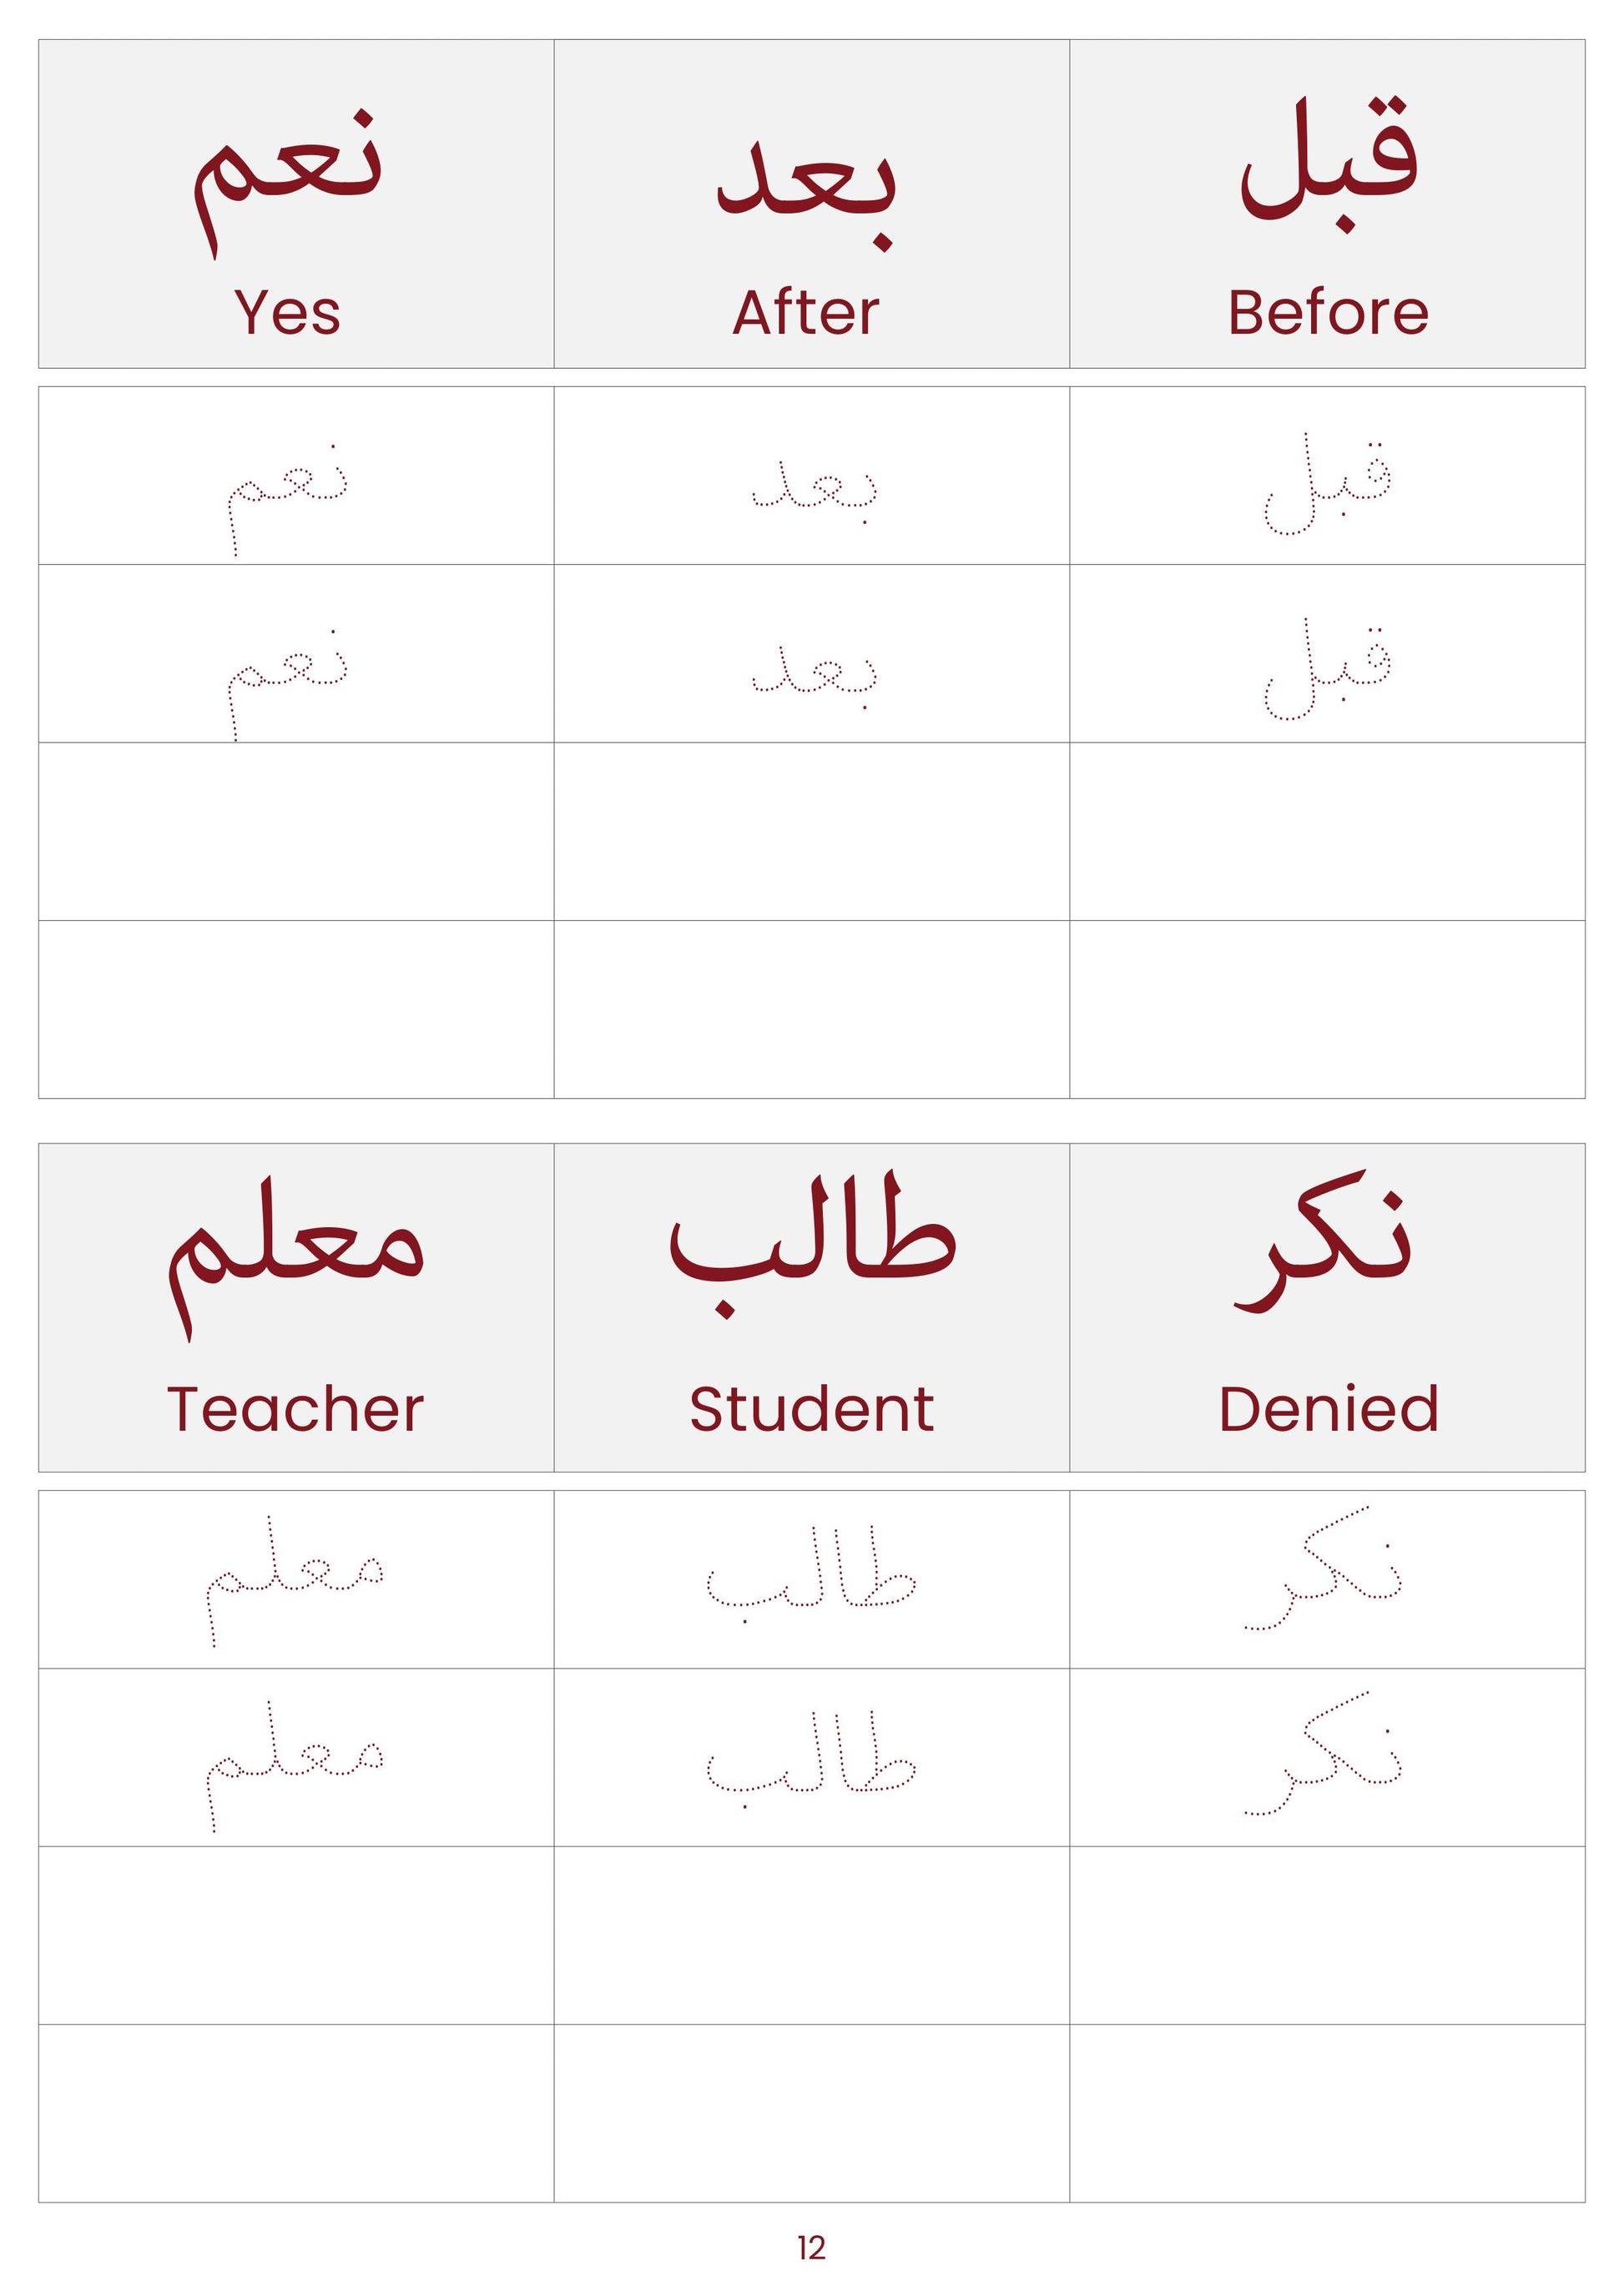Image resolution: width=1624 pixels, height=2296 pixels.
Task: Click first empty practice cell under Yes
Action: (x=296, y=831)
